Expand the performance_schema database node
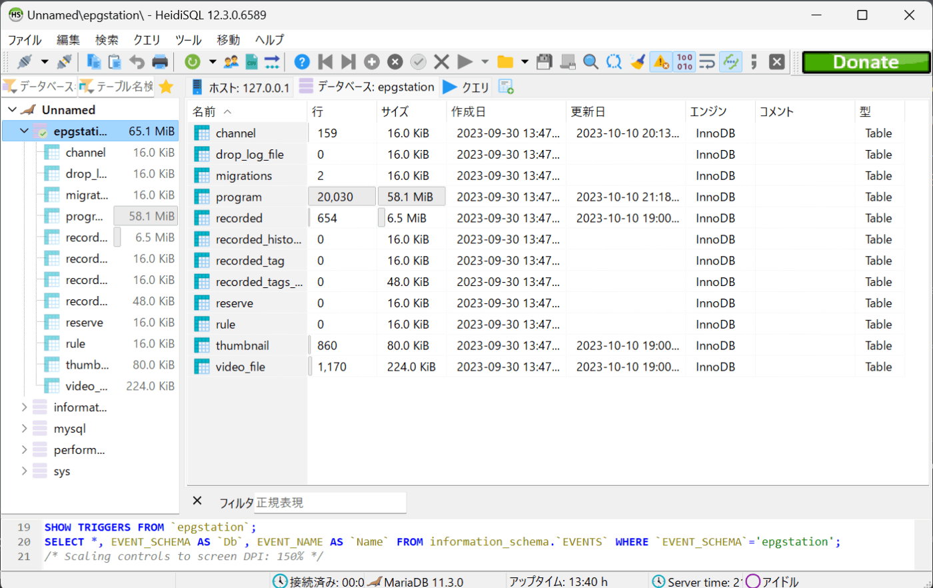 coord(25,449)
